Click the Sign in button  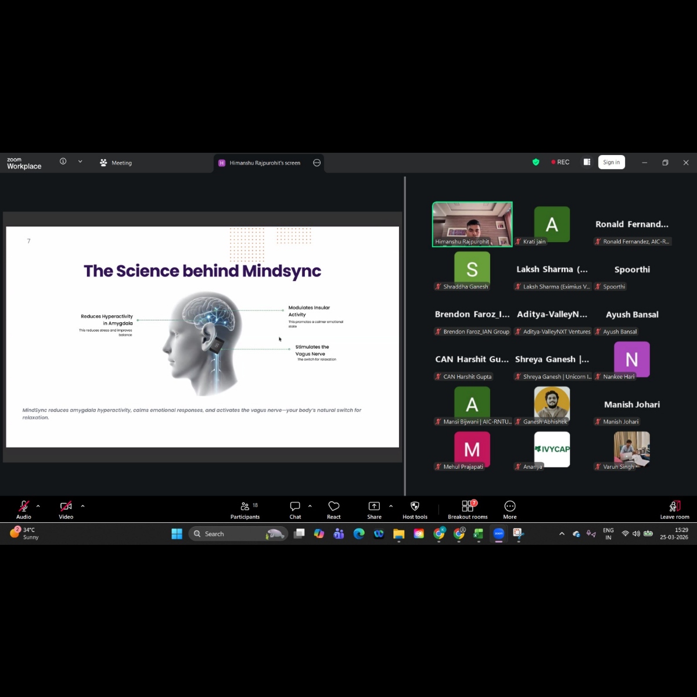click(611, 163)
